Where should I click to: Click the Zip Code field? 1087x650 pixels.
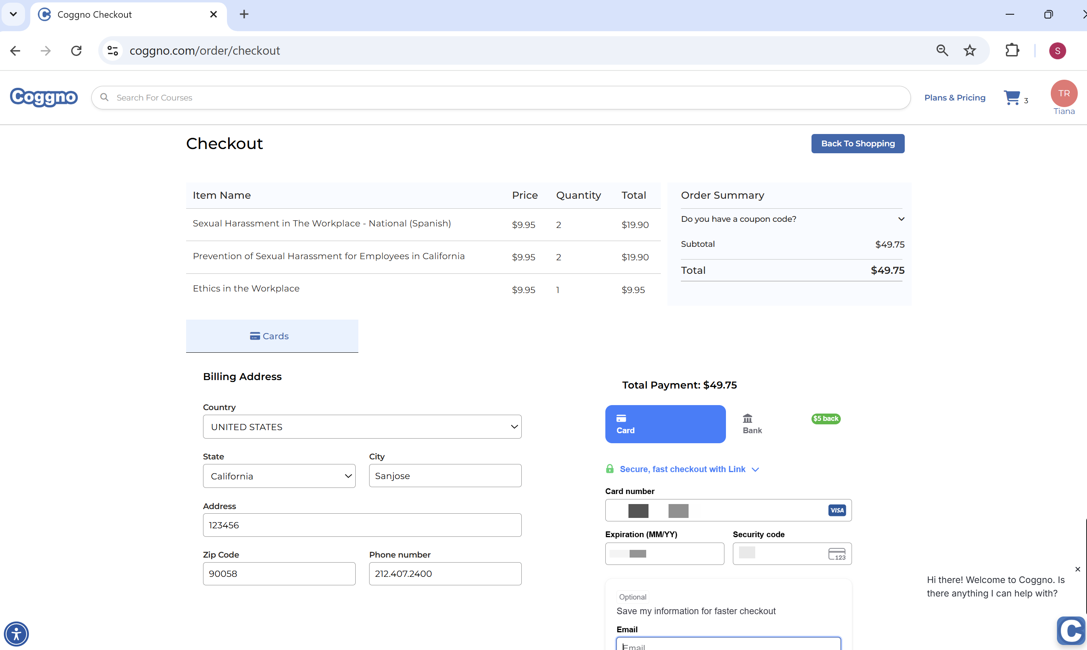point(279,574)
